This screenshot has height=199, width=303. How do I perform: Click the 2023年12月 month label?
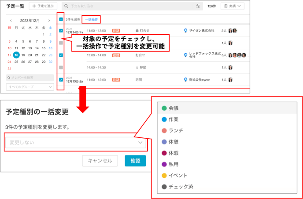coord(30,21)
